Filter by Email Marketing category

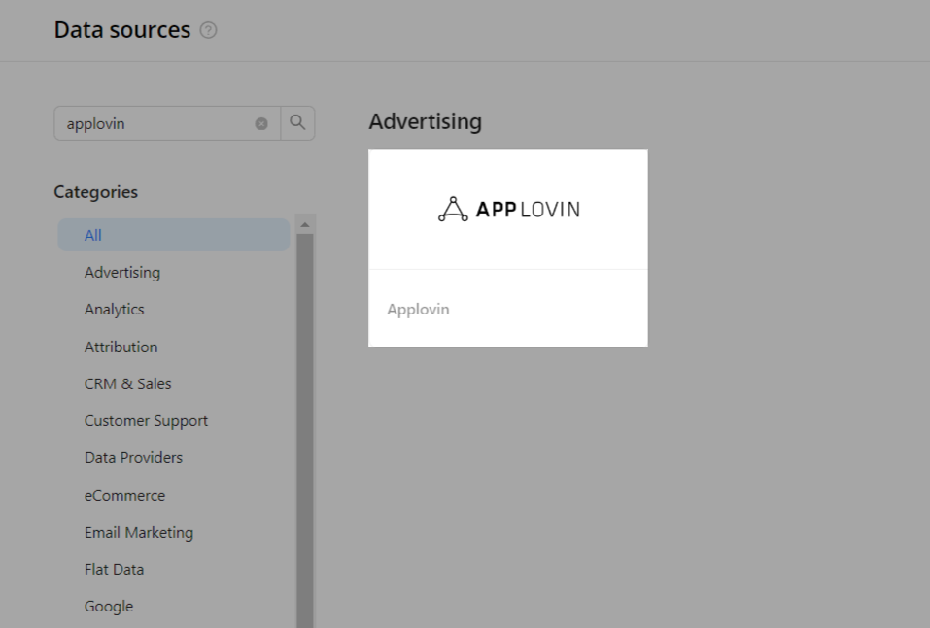tap(139, 533)
